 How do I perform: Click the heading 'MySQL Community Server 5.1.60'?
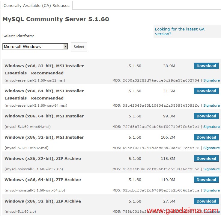click(56, 19)
